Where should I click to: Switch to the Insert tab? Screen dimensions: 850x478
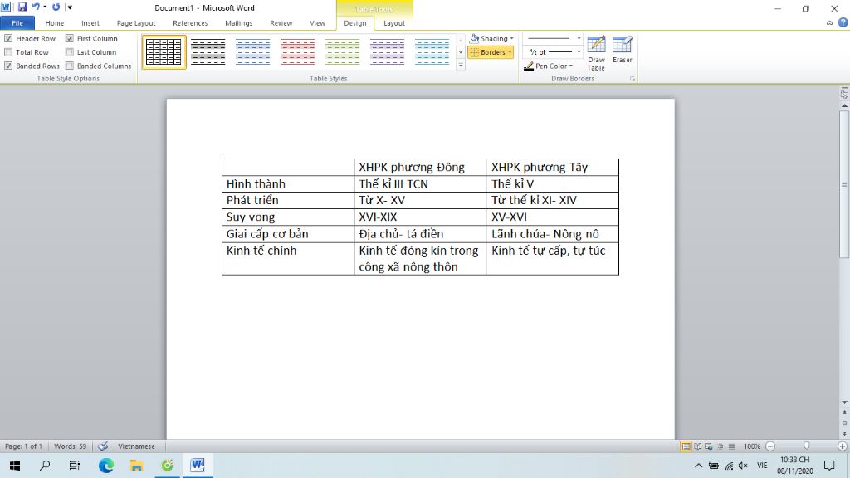coord(90,23)
